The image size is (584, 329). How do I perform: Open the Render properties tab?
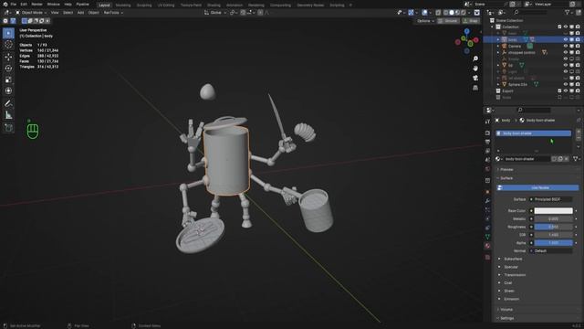(x=487, y=133)
